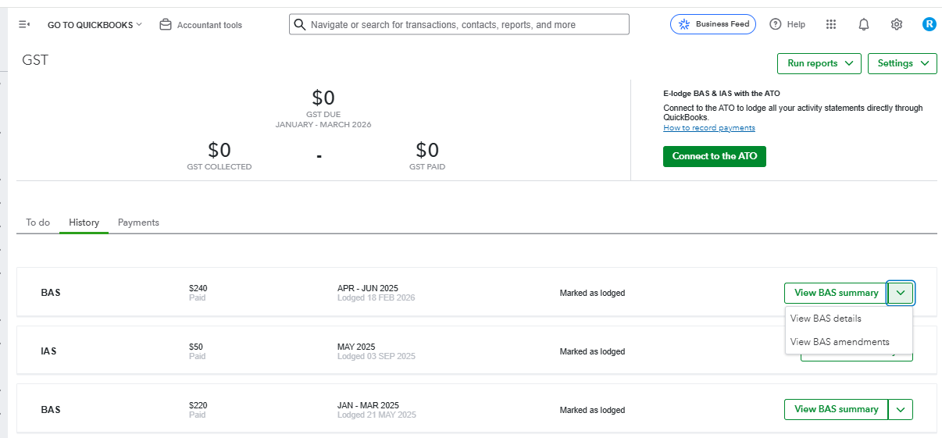Open the settings gear icon
This screenshot has height=438, width=942.
tap(897, 24)
